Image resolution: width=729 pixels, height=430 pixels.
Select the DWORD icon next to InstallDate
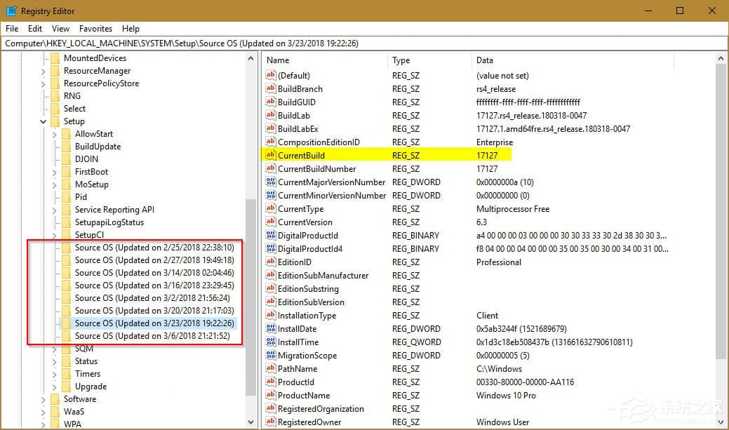click(x=270, y=328)
